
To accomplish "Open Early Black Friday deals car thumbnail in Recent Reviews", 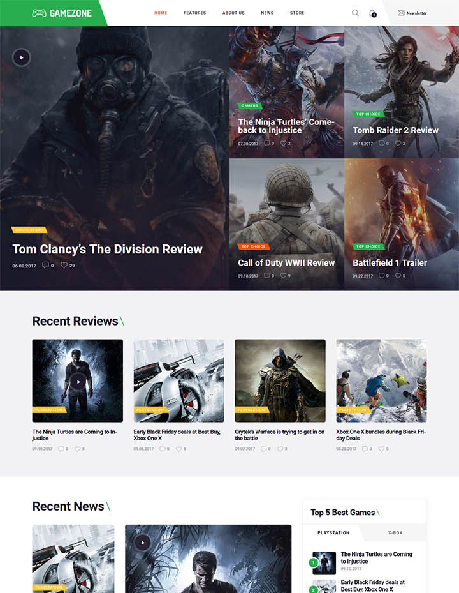I will pos(178,380).
